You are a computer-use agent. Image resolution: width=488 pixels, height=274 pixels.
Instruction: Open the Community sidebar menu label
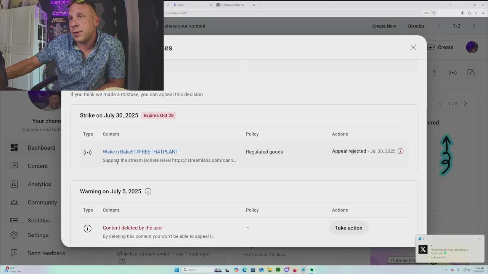click(42, 202)
